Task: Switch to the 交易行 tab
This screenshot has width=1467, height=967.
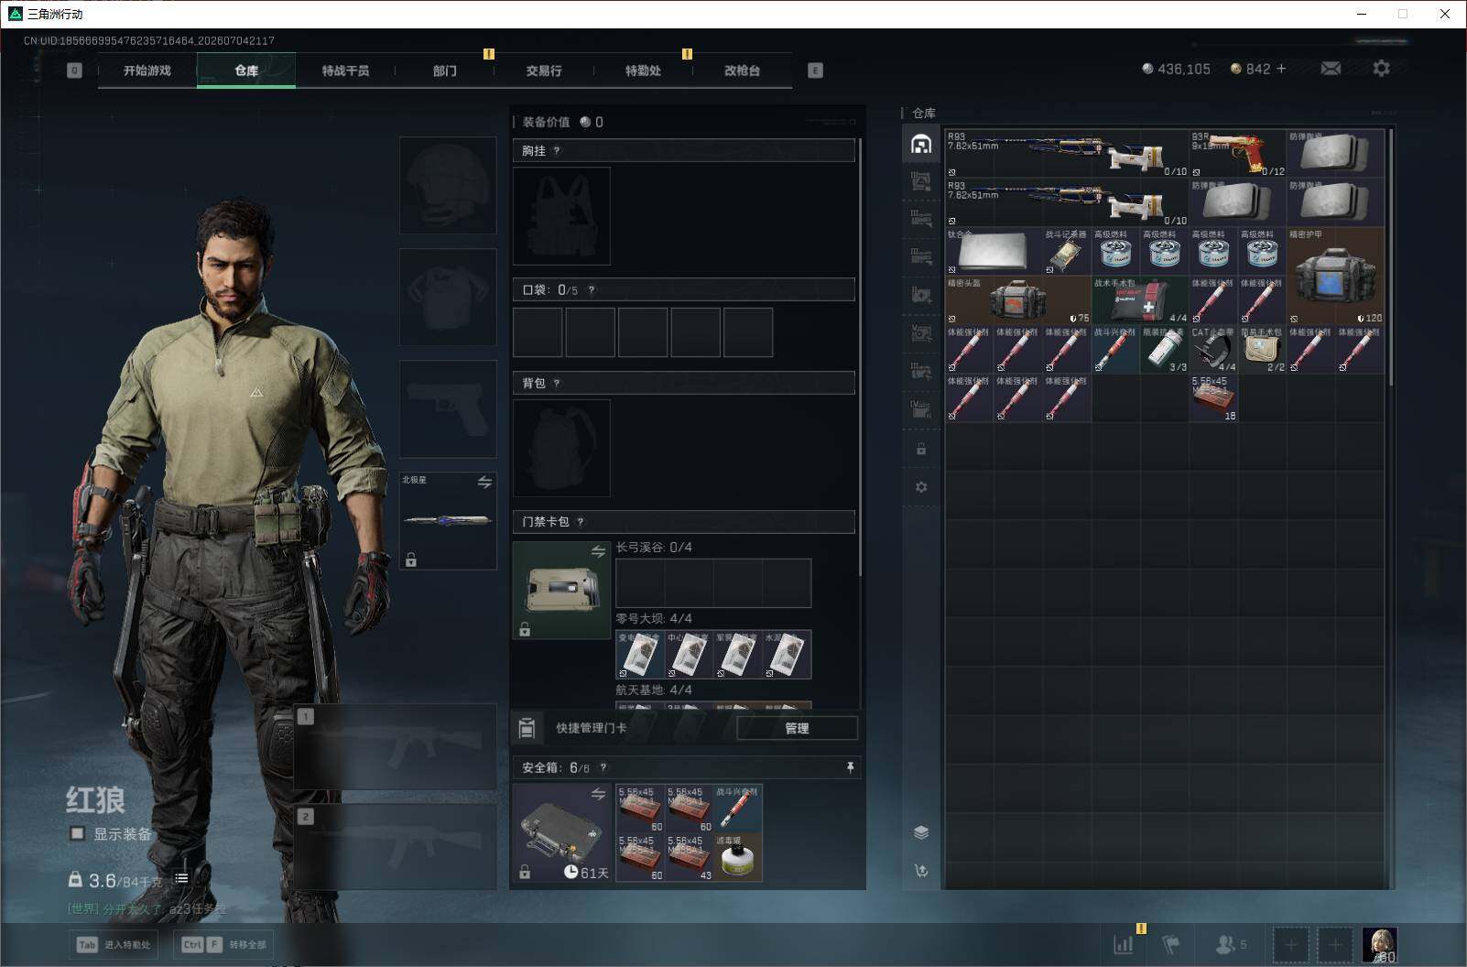Action: tap(544, 71)
